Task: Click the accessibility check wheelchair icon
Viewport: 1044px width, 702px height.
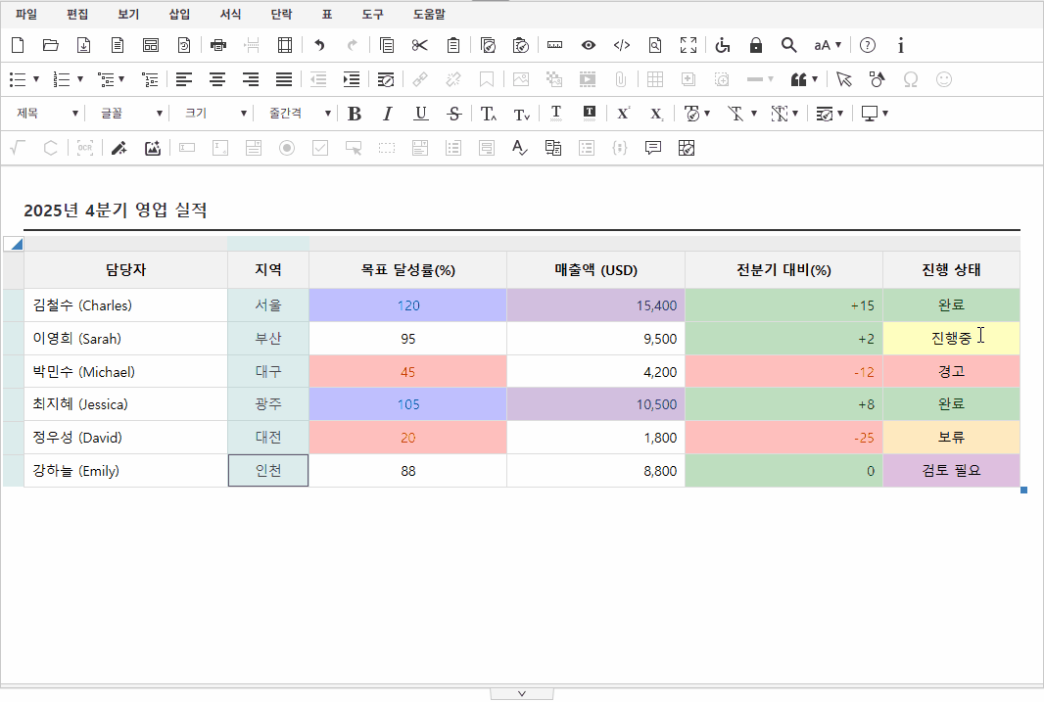Action: pyautogui.click(x=723, y=45)
